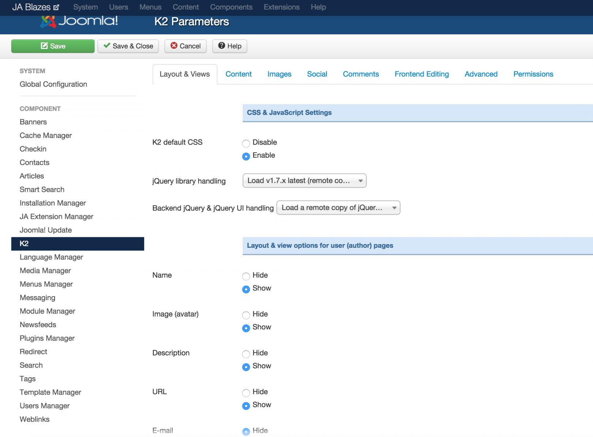Open the Extensions menu in top bar

click(281, 7)
